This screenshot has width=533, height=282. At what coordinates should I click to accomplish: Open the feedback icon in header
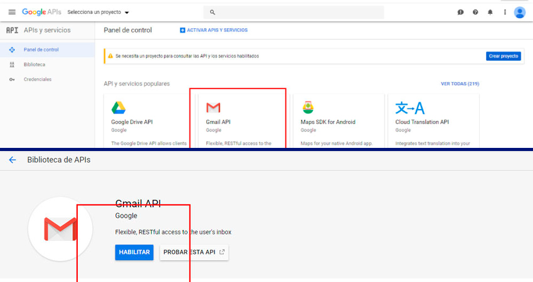point(461,13)
